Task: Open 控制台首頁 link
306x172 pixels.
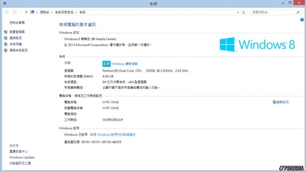Action: tap(17, 22)
